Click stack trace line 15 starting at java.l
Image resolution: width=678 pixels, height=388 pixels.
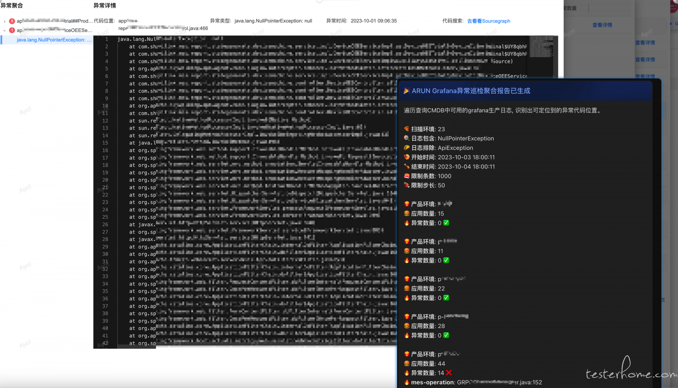point(204,143)
